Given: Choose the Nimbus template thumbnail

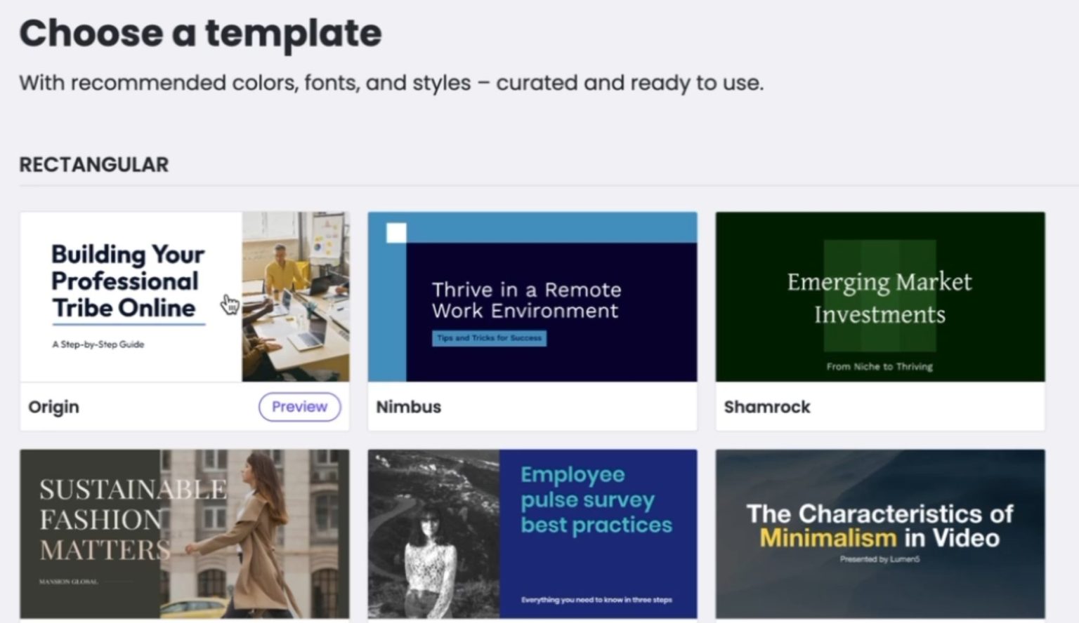Looking at the screenshot, I should click(532, 297).
